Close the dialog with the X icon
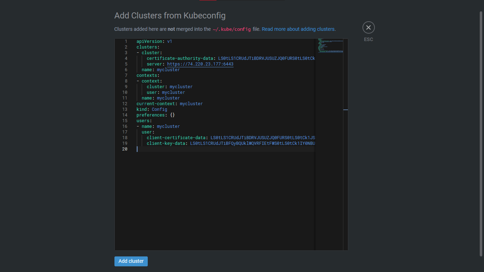The image size is (484, 272). click(x=368, y=28)
